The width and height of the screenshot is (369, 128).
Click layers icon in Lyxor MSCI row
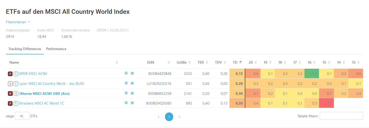pos(126,83)
